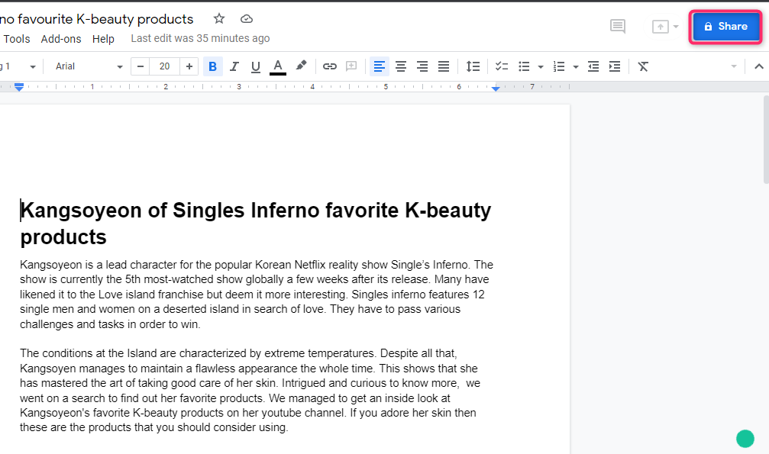Open the text color picker

[277, 66]
